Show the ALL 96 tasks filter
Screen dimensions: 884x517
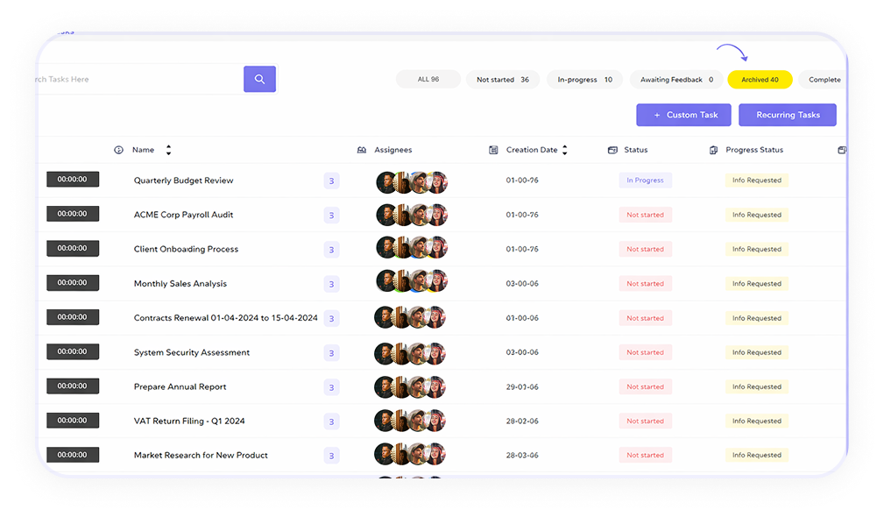tap(428, 80)
